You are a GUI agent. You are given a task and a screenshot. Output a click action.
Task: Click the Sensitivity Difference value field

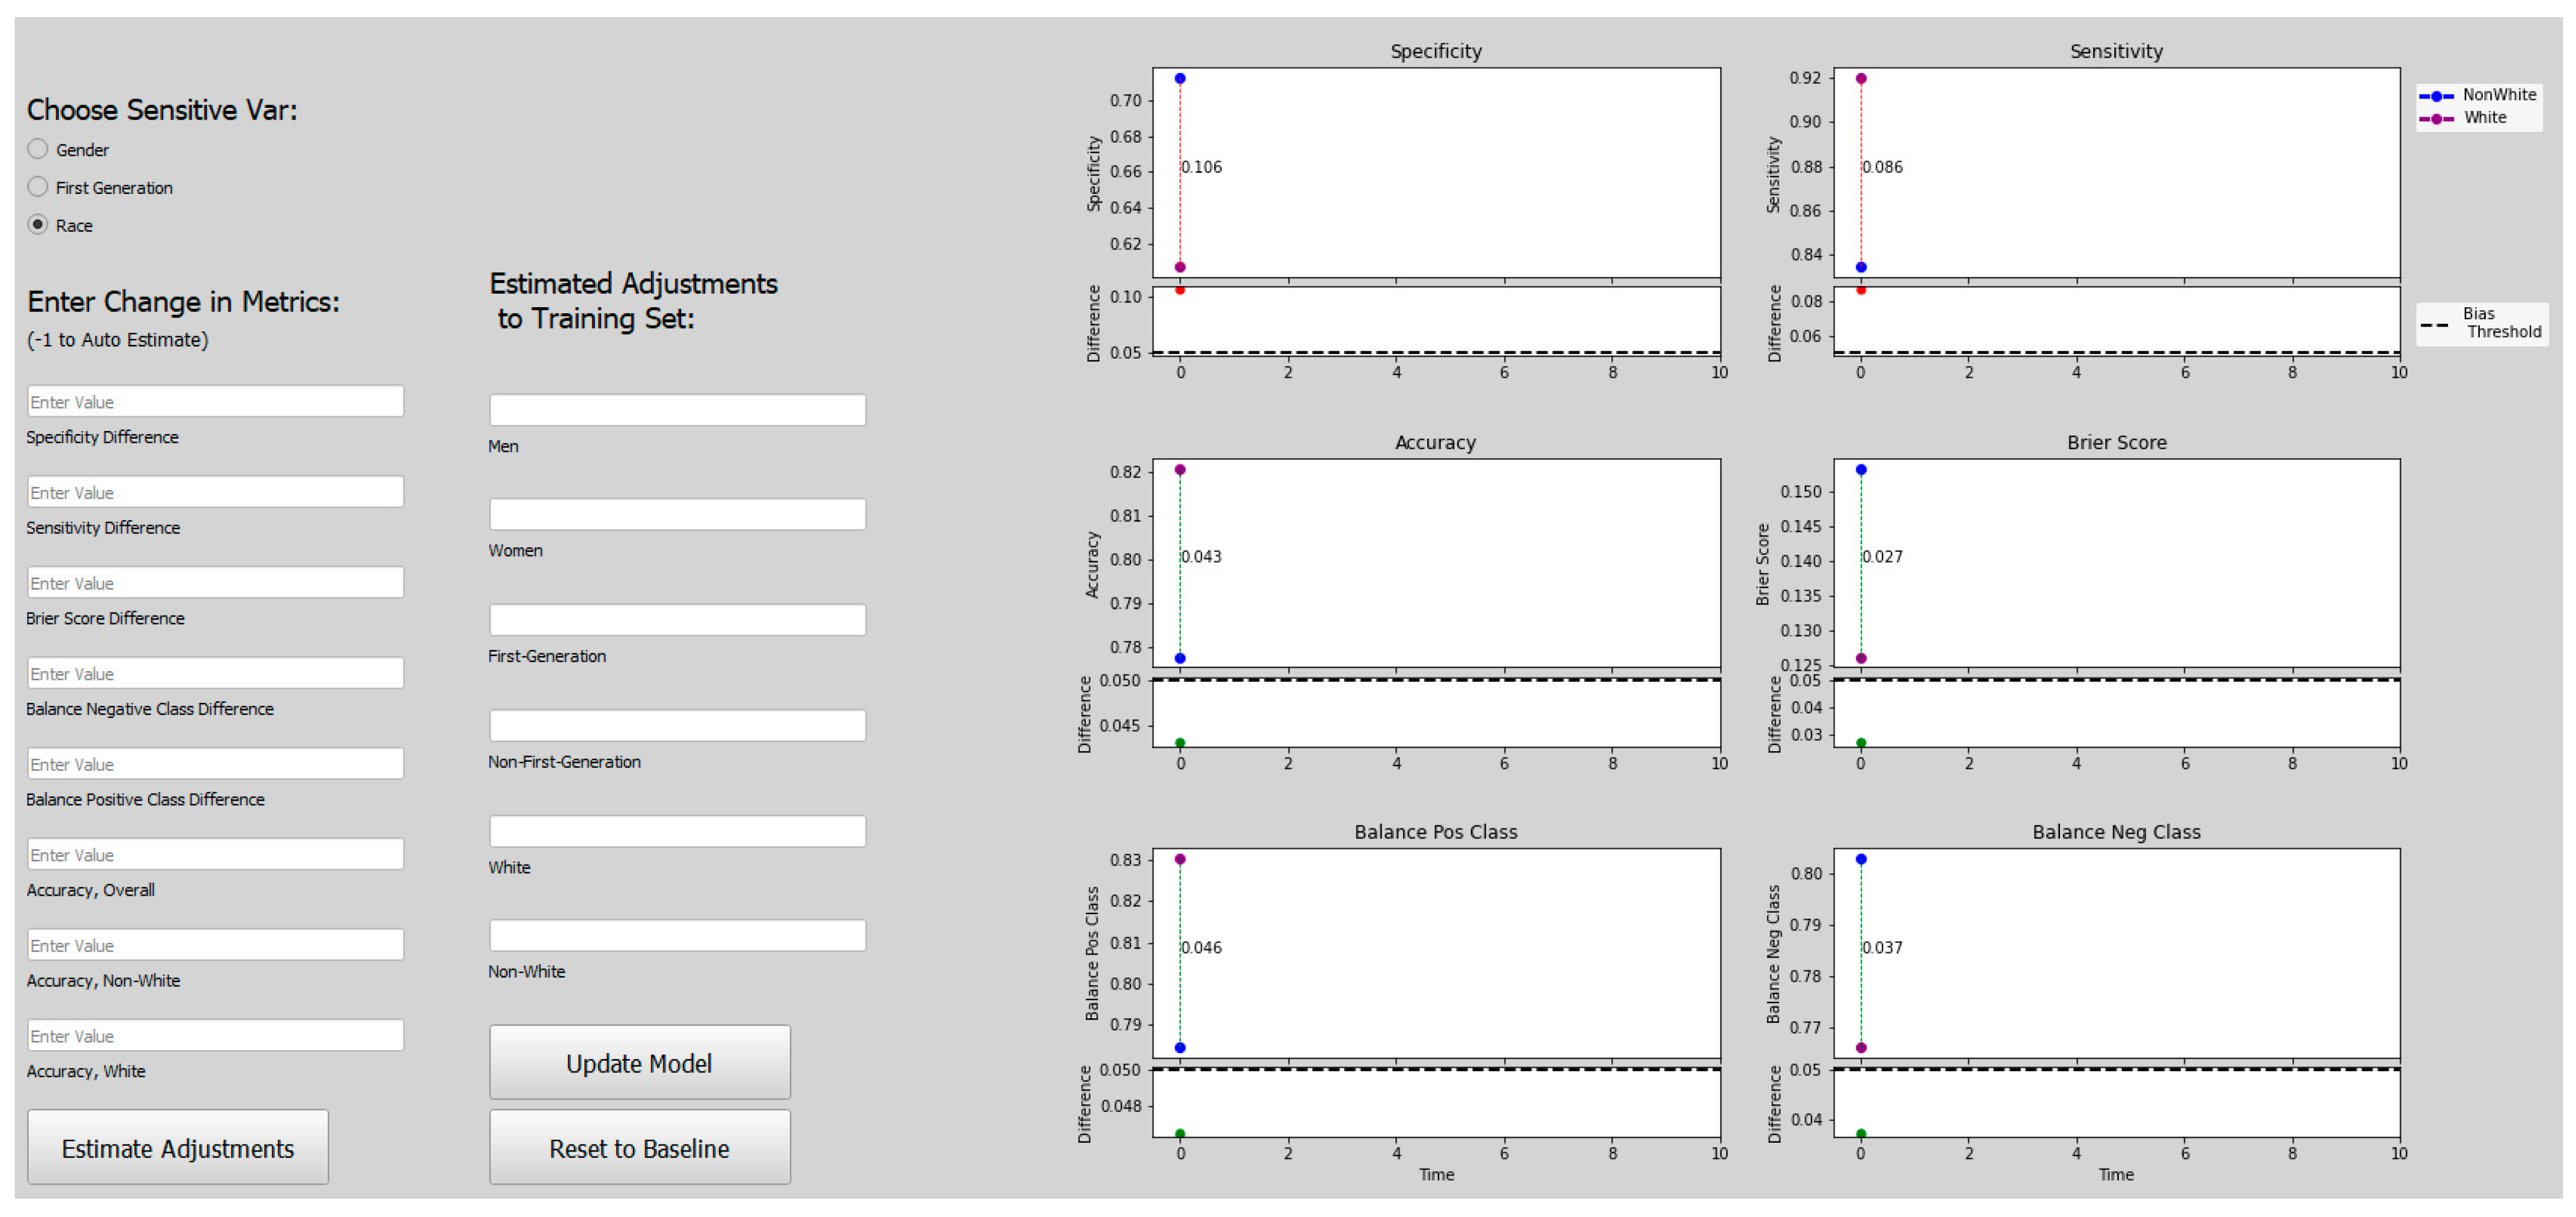pos(215,492)
